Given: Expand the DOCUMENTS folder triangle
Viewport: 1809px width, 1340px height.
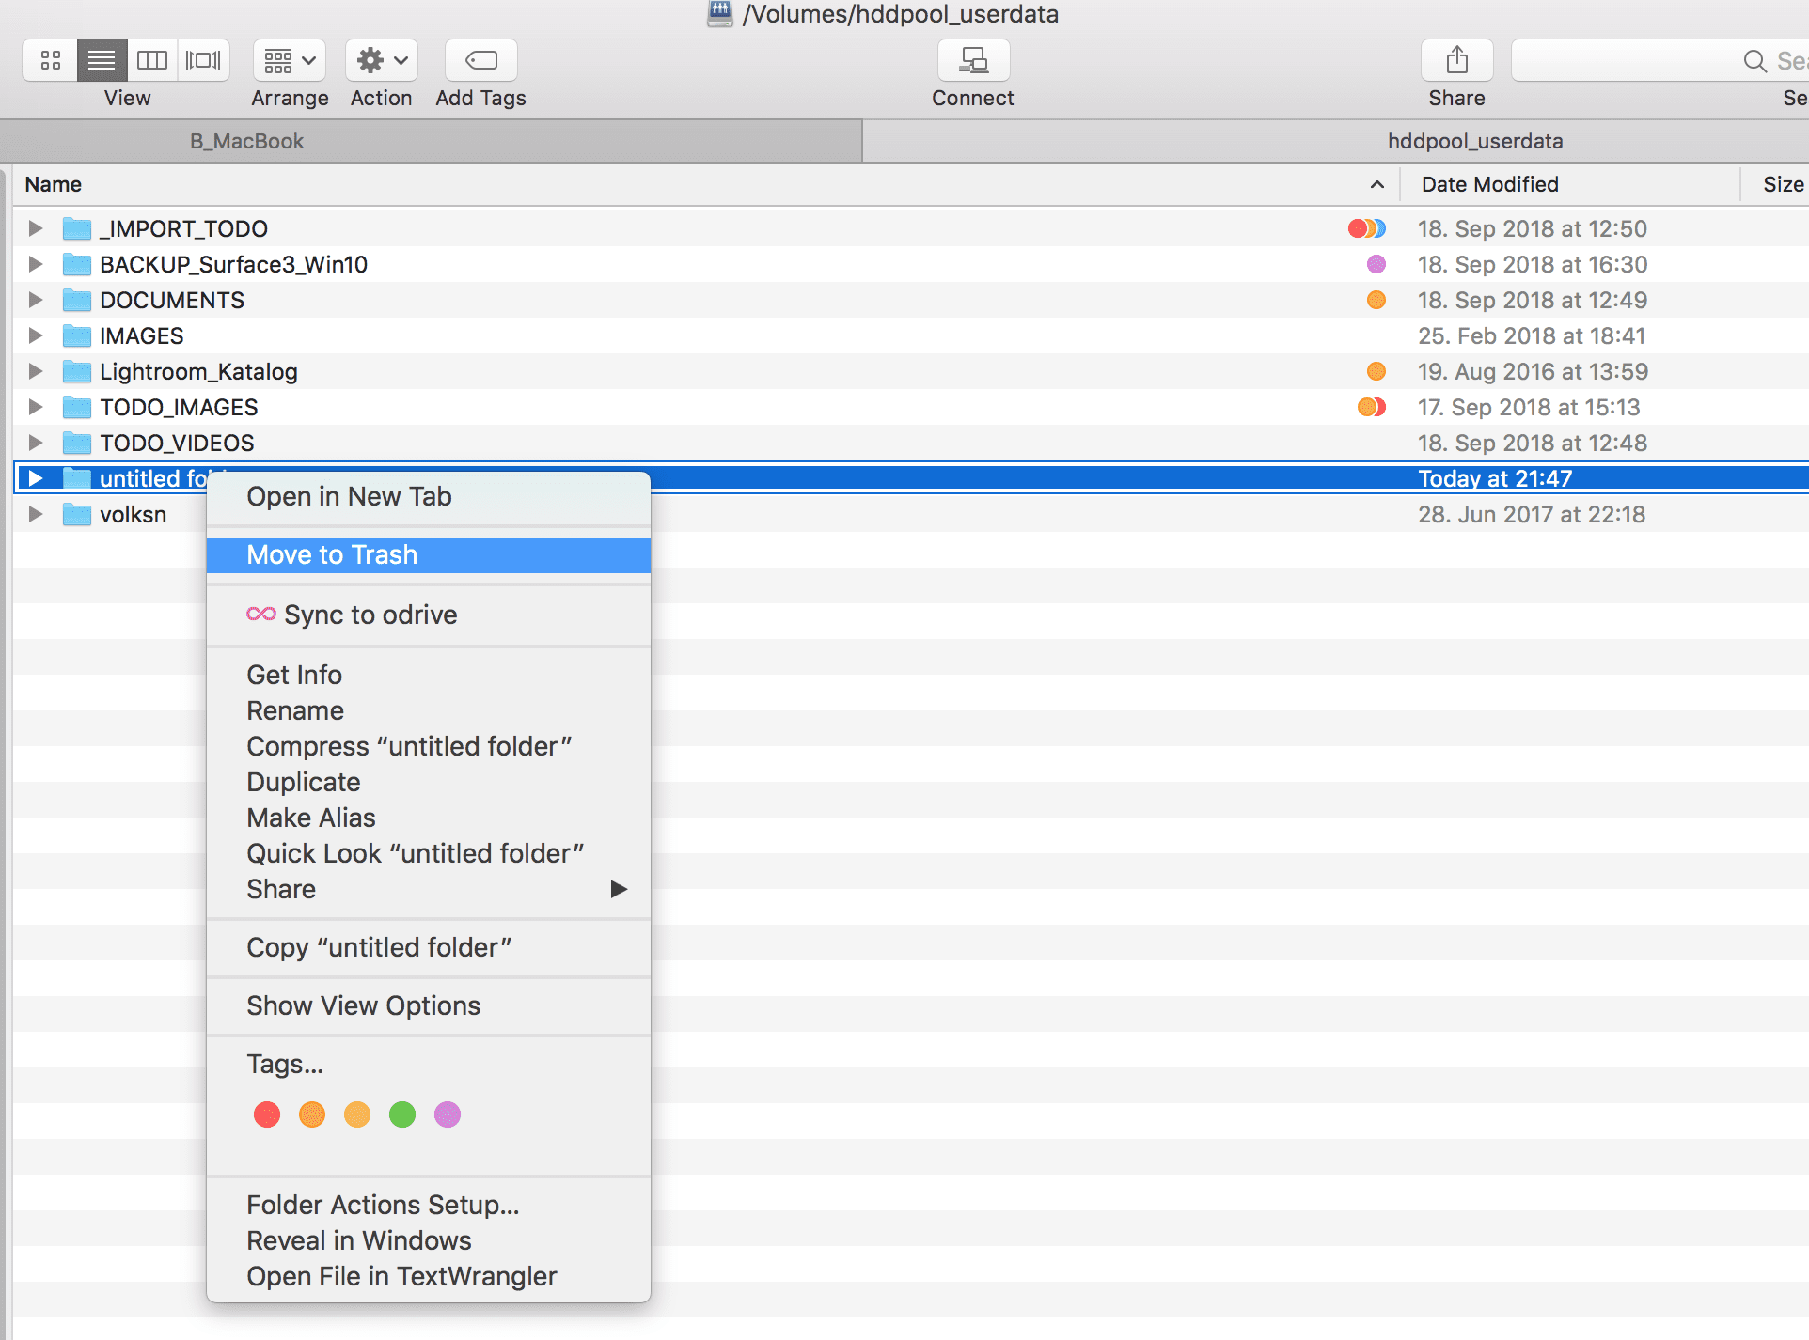Looking at the screenshot, I should [x=36, y=300].
